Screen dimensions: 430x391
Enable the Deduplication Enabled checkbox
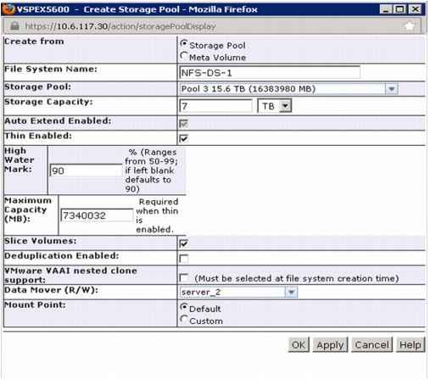[184, 259]
